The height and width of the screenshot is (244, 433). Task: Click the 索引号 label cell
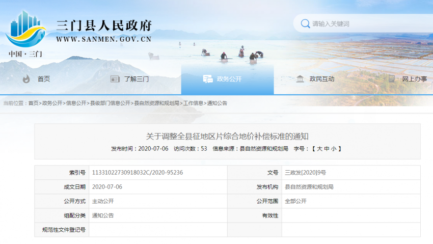click(x=62, y=173)
